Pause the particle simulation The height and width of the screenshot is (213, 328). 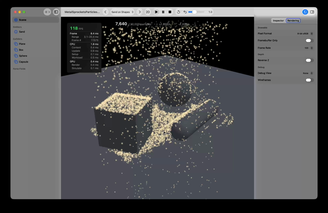[163, 12]
